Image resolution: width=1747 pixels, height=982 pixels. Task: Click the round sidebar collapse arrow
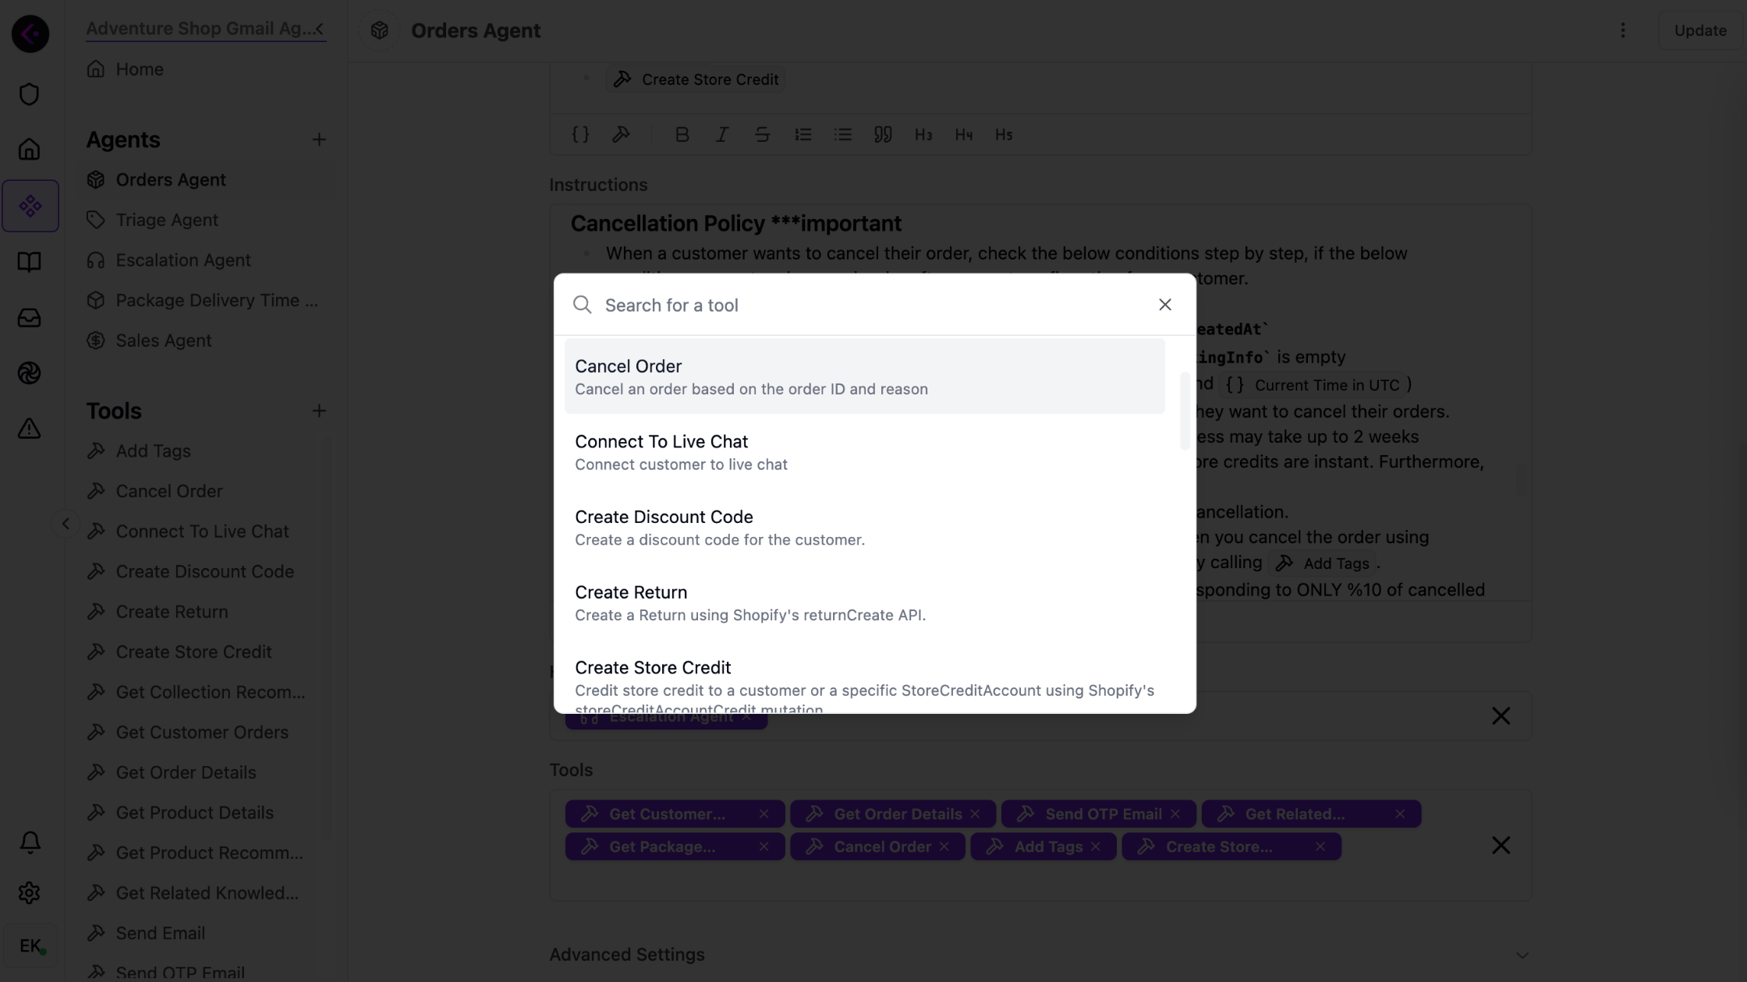[x=66, y=524]
